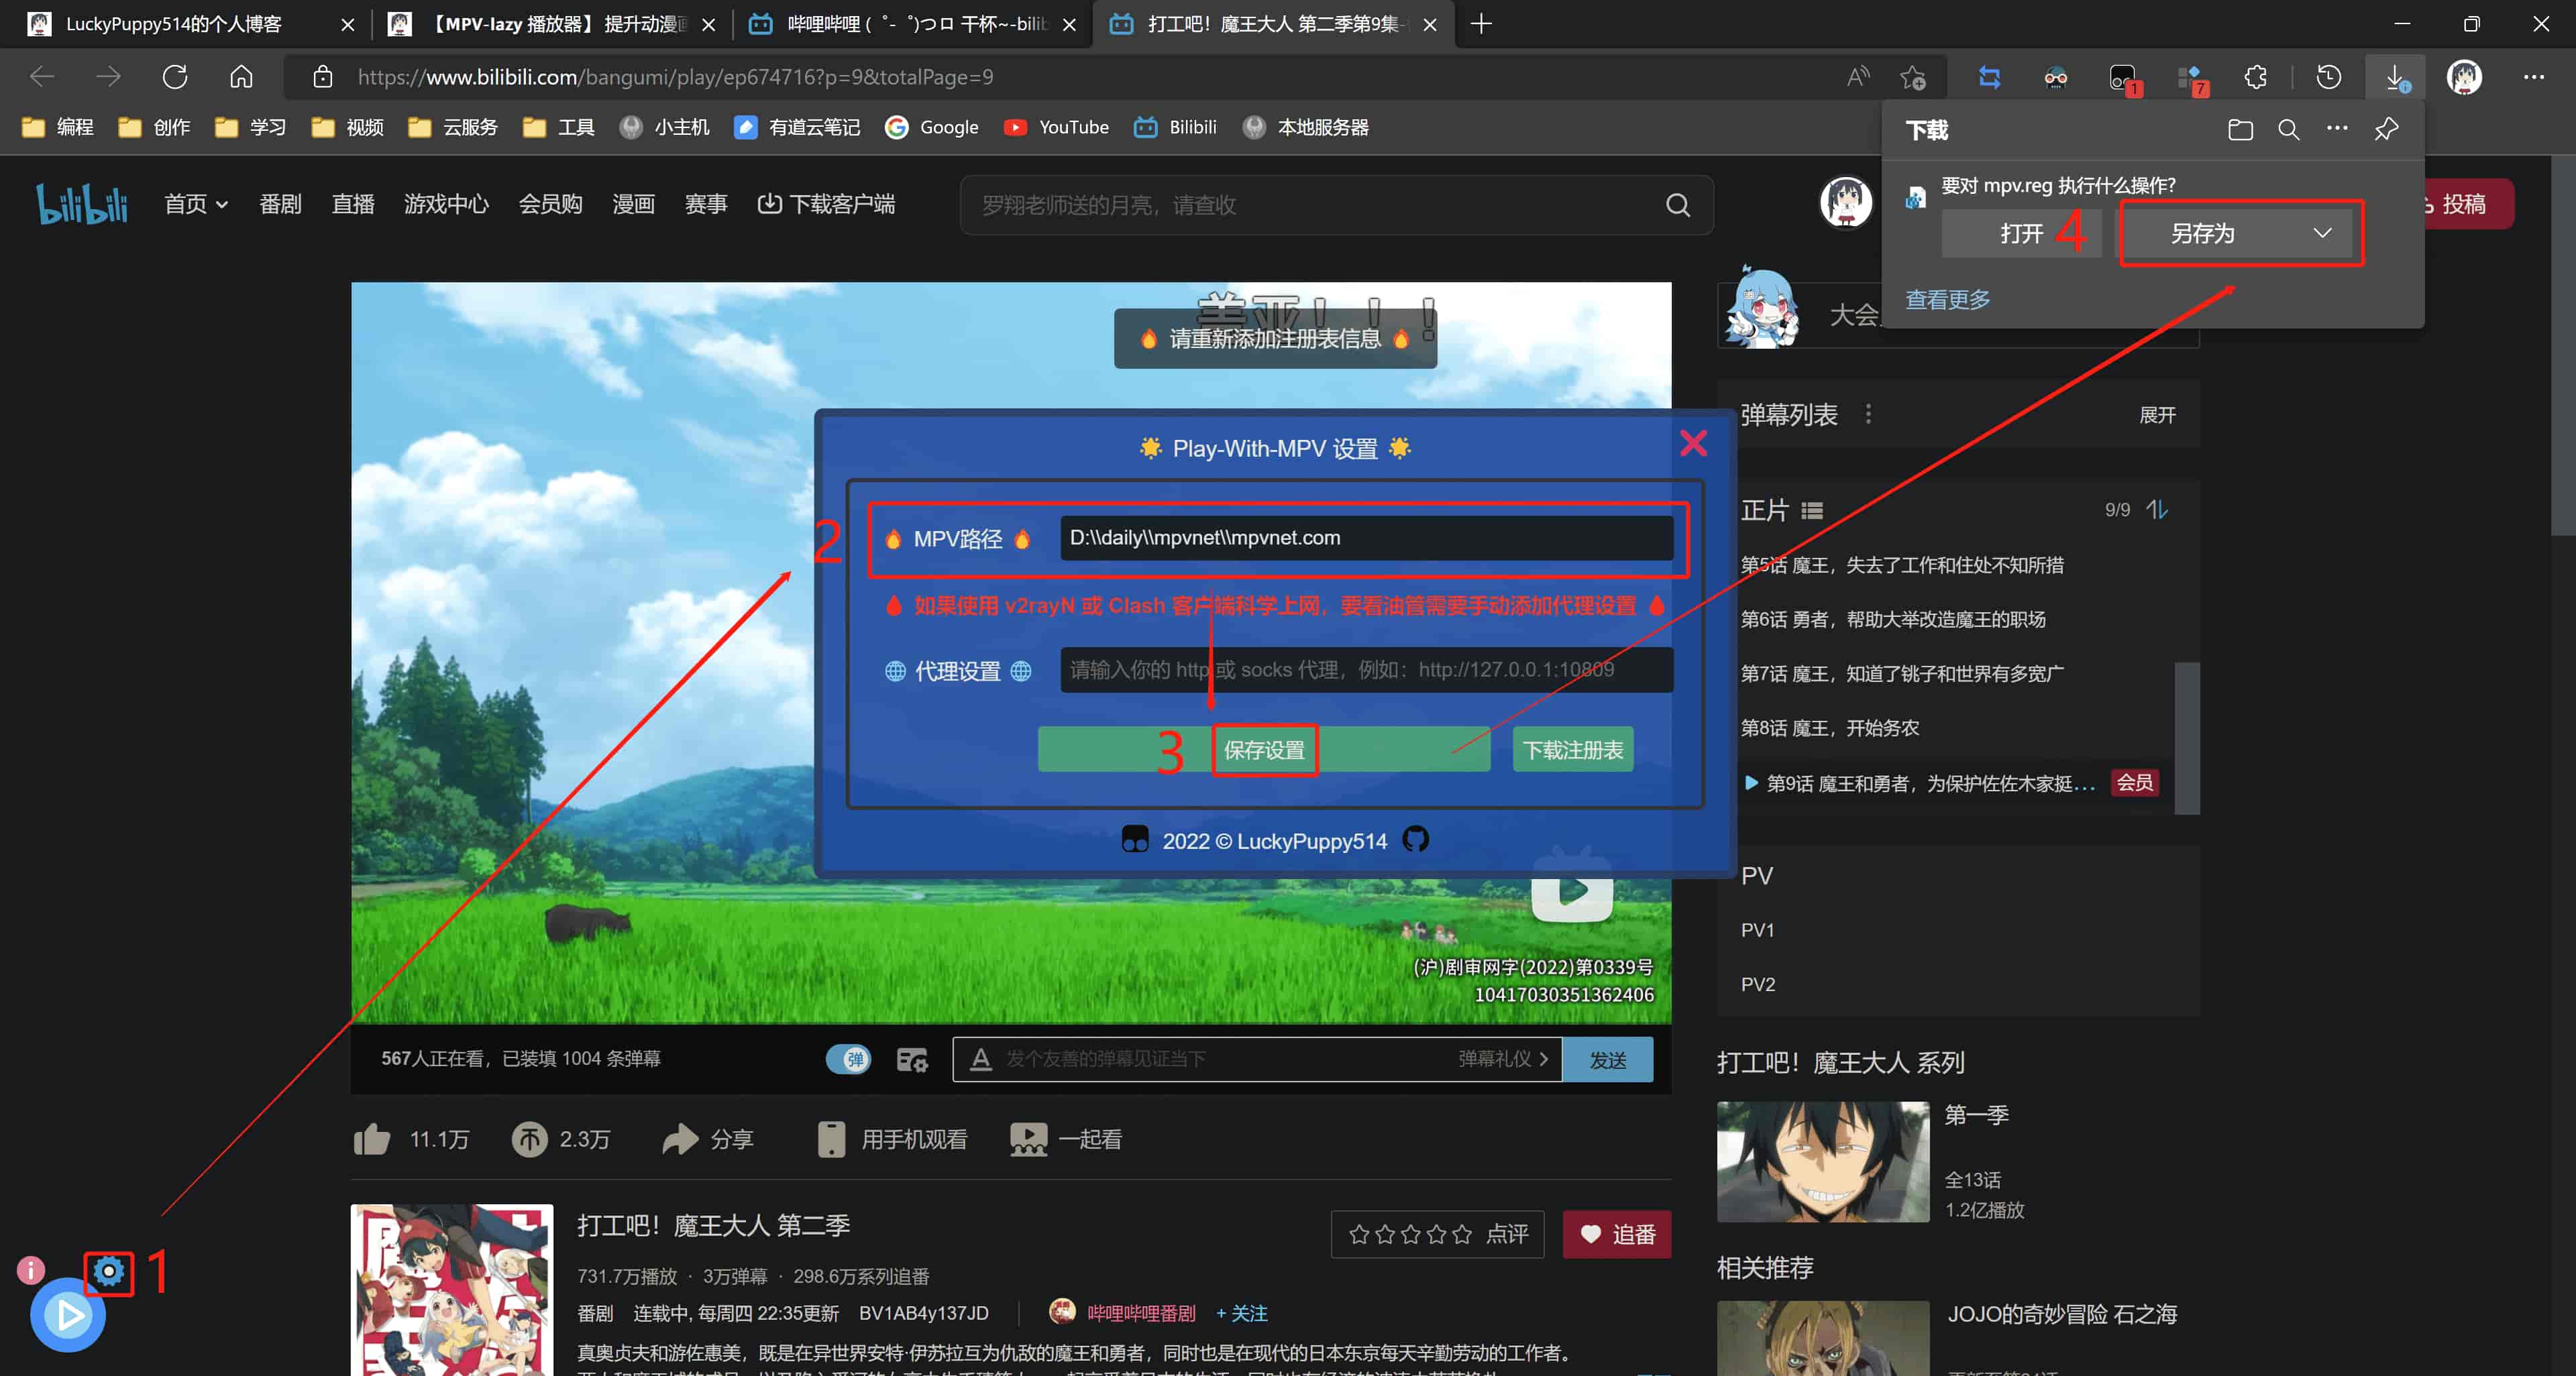Open the GitHub icon in dialog footer

[x=1415, y=840]
